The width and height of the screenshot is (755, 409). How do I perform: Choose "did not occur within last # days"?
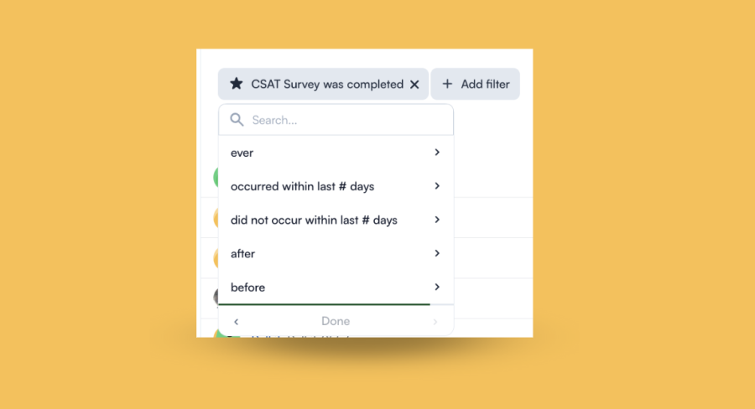[336, 220]
